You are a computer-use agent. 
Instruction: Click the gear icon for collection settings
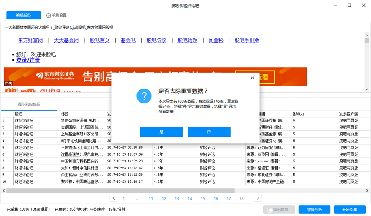(48, 16)
